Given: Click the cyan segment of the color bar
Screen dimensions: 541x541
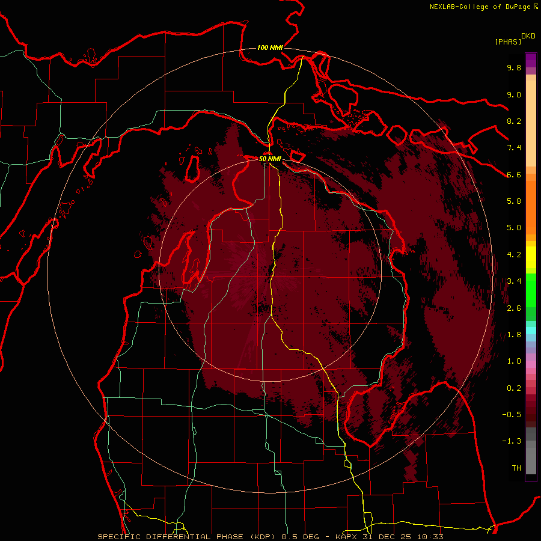Looking at the screenshot, I should point(531,331).
